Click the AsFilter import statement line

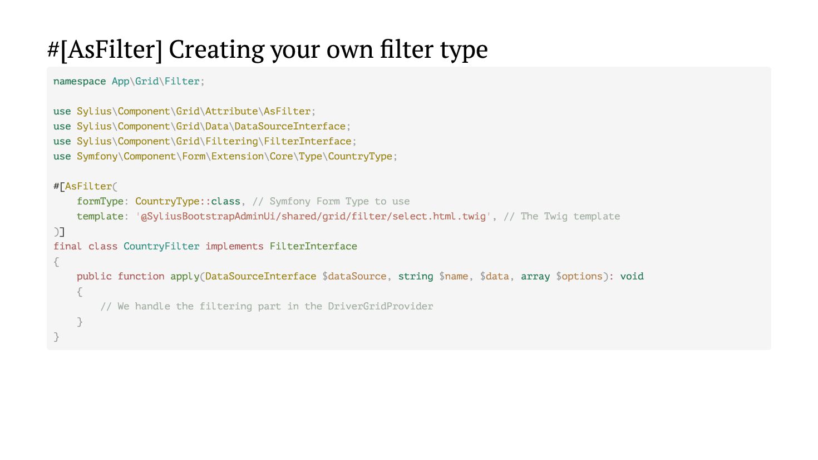click(184, 112)
